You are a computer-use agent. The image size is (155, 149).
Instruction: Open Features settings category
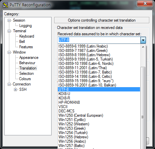click(x=26, y=47)
